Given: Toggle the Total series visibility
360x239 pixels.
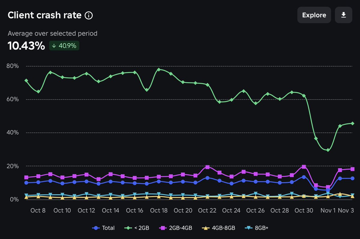Looking at the screenshot, I should (x=103, y=228).
